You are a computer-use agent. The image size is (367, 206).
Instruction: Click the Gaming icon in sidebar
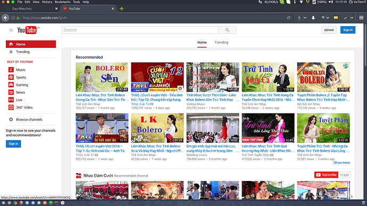(x=11, y=85)
